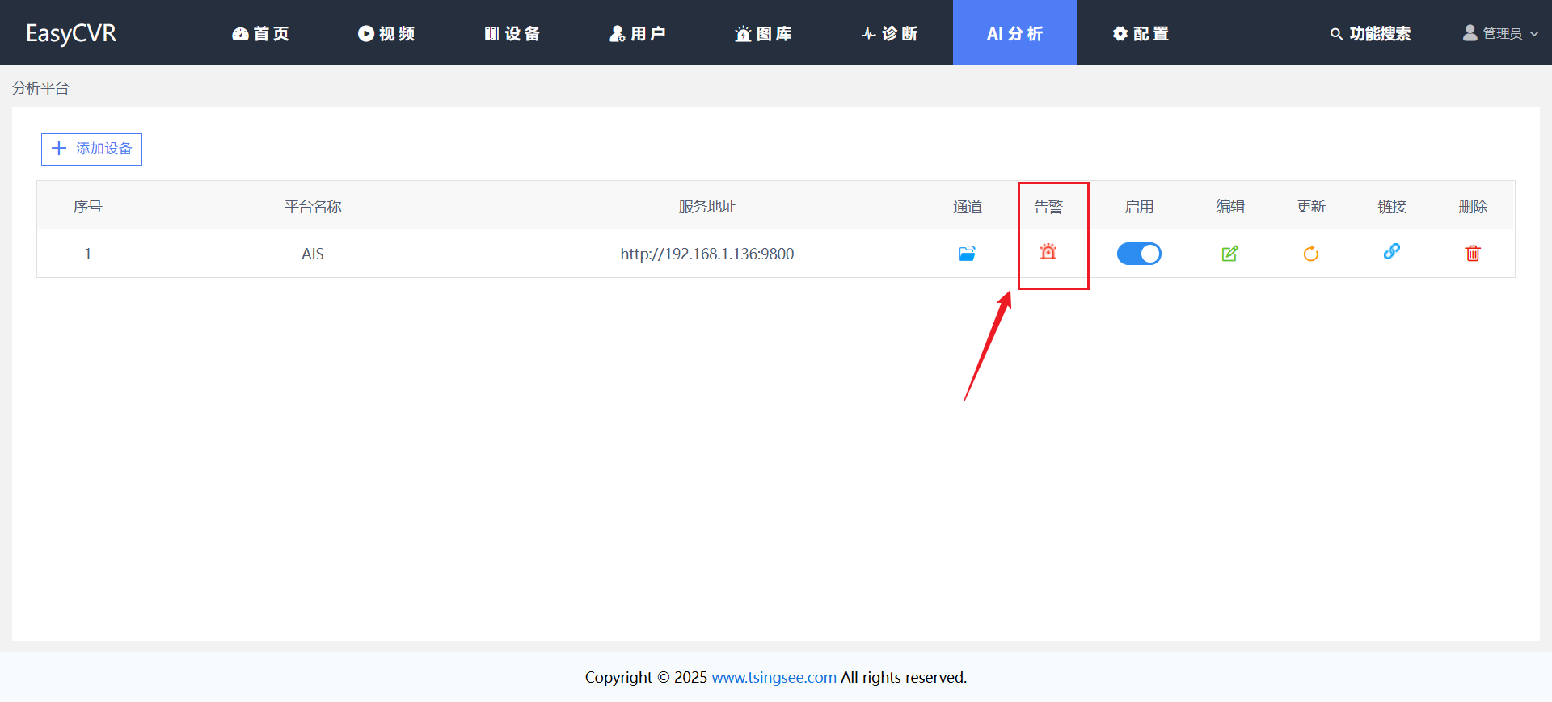Image resolution: width=1552 pixels, height=702 pixels.
Task: Click the red alarm icon for AIS
Action: tap(1048, 252)
